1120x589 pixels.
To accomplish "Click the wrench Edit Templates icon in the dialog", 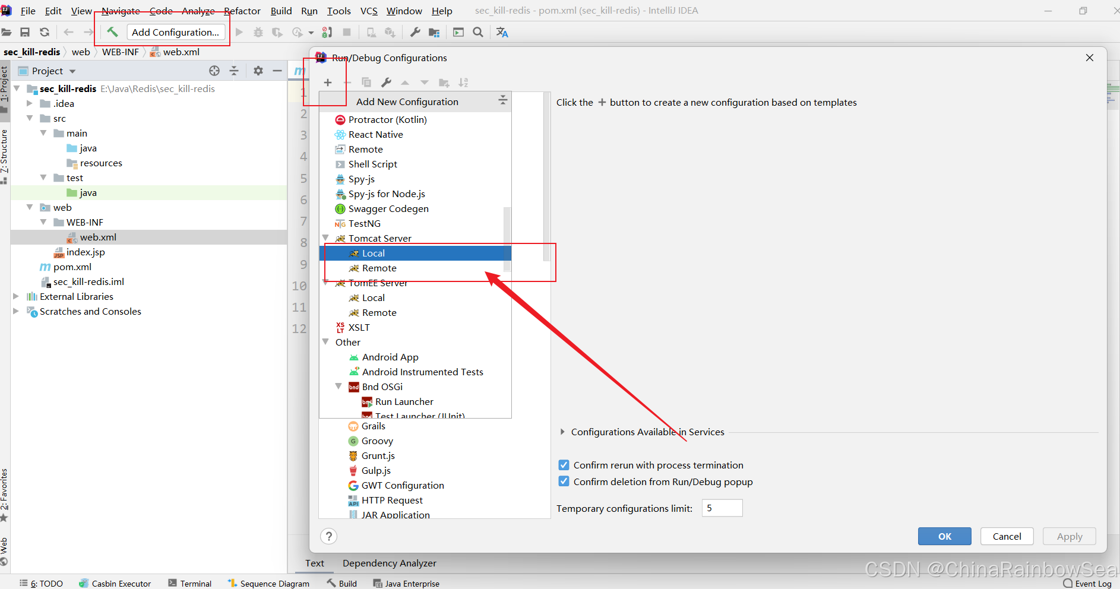I will click(386, 83).
